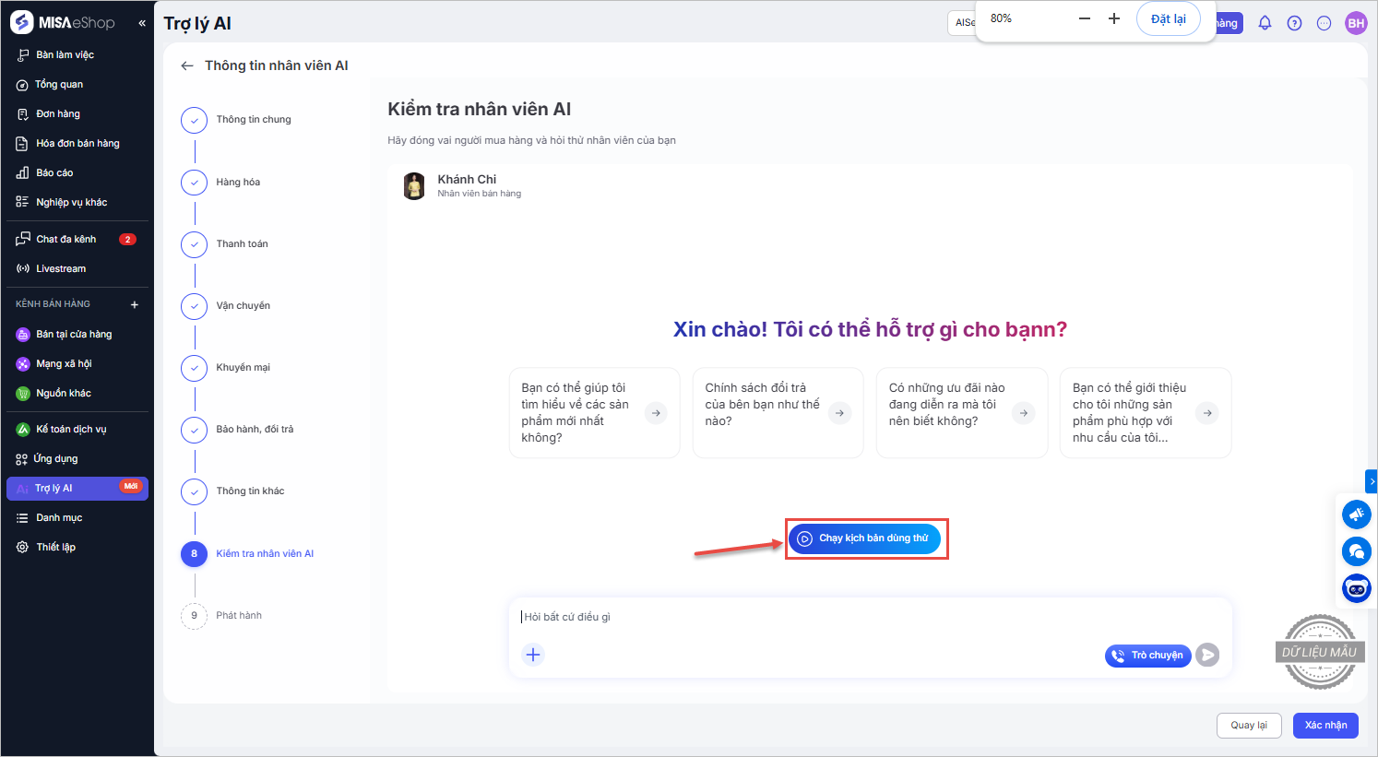Zoom in with the plus button
This screenshot has width=1378, height=757.
pos(1114,18)
